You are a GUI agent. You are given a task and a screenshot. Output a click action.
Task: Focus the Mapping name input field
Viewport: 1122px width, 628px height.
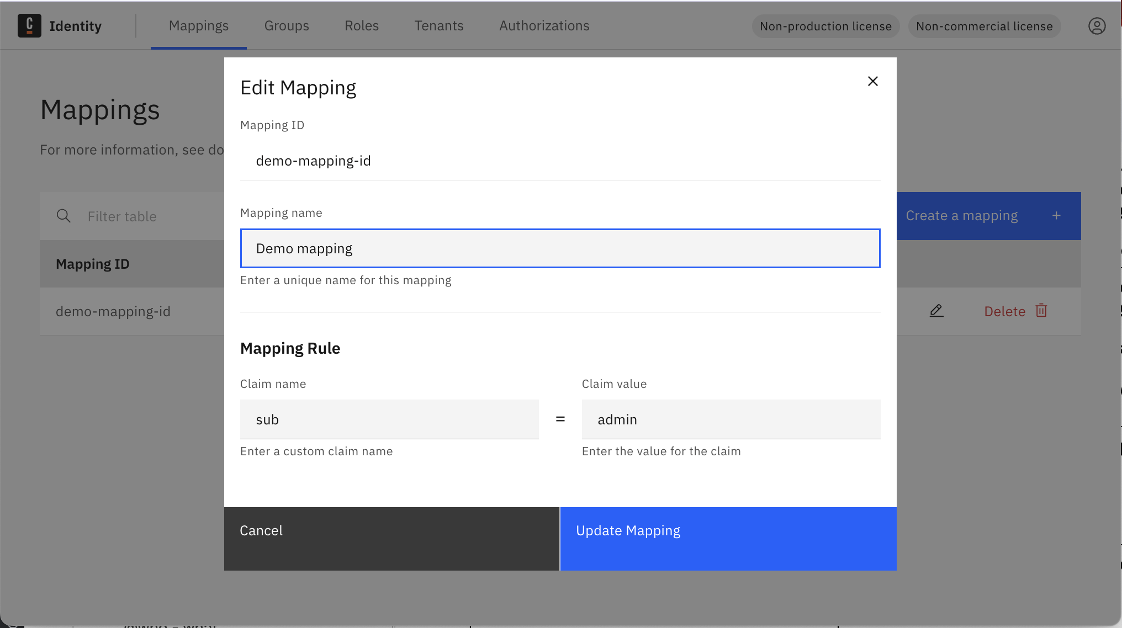[559, 248]
